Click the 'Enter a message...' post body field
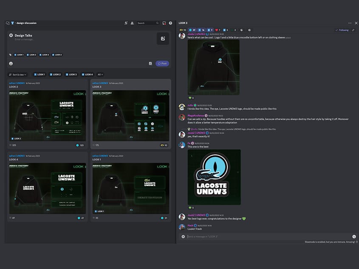This screenshot has width=359, height=269. tap(24, 39)
